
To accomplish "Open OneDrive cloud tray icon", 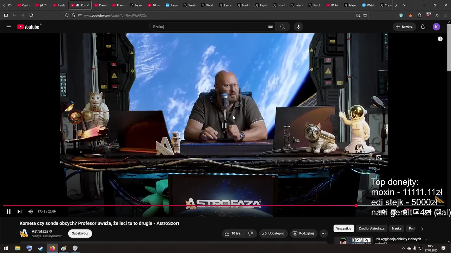I will coord(409,248).
